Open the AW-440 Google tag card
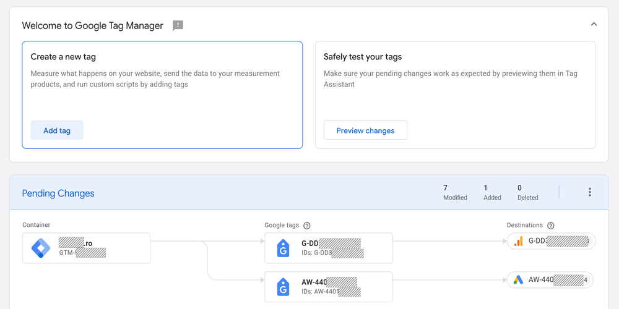Image resolution: width=619 pixels, height=309 pixels. pos(329,287)
